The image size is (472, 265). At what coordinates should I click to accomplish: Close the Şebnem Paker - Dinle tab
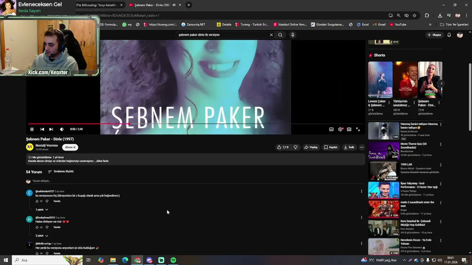point(180,5)
